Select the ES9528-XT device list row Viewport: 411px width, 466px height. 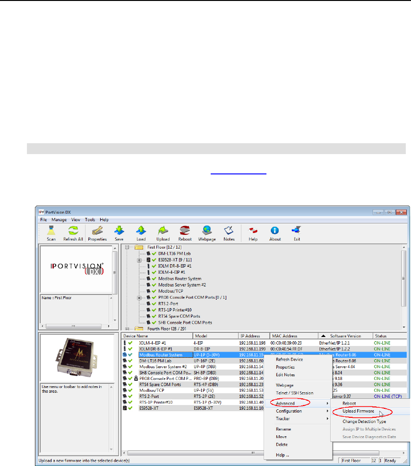coord(193,408)
